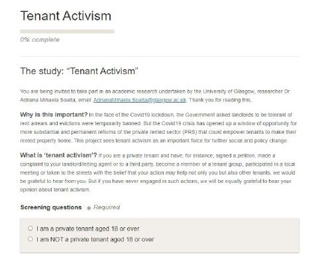
Task: Click the Screening questions label
Action: tap(51, 207)
